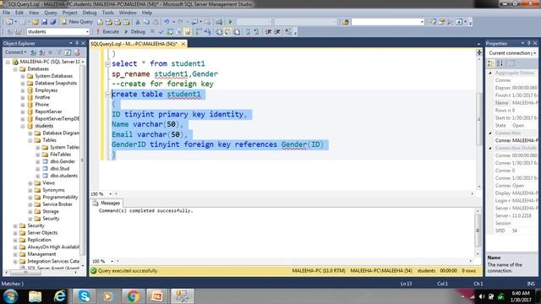Open the Help menu

147,13
